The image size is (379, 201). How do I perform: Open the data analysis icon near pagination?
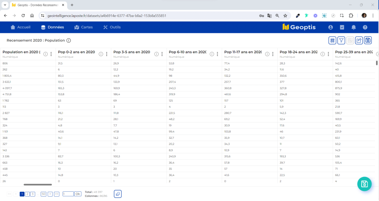pyautogui.click(x=118, y=194)
